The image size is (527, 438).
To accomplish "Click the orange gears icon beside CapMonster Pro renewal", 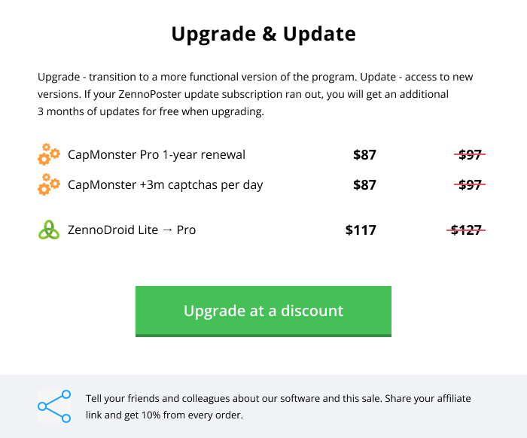I will point(49,154).
